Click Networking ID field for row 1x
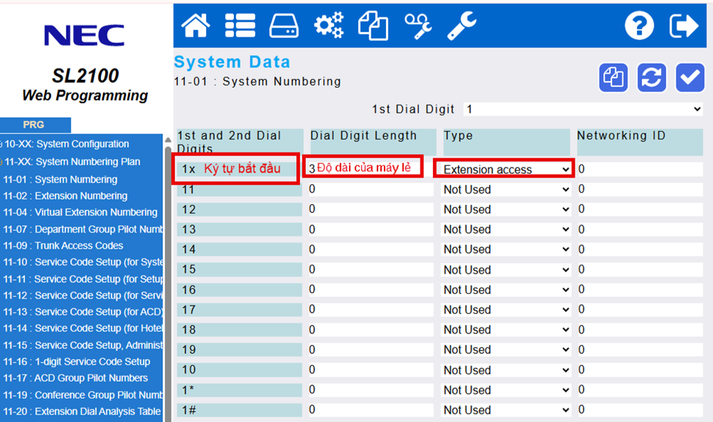This screenshot has height=422, width=713. (x=638, y=170)
